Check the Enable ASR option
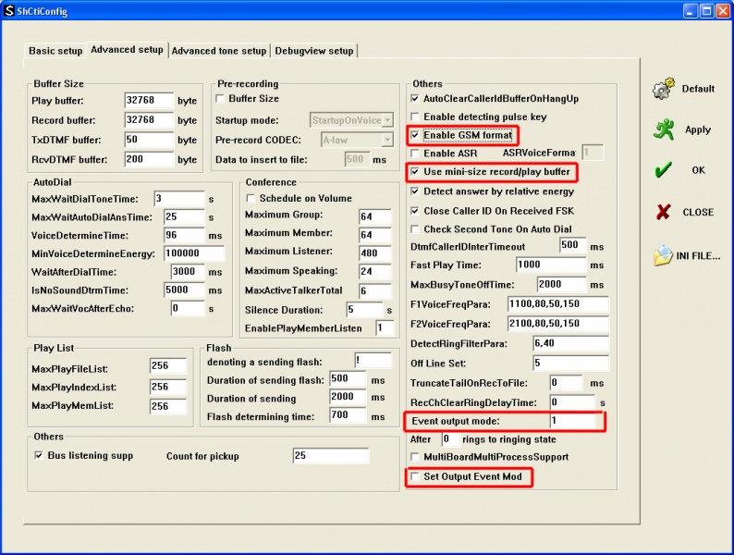The height and width of the screenshot is (555, 734). click(414, 154)
